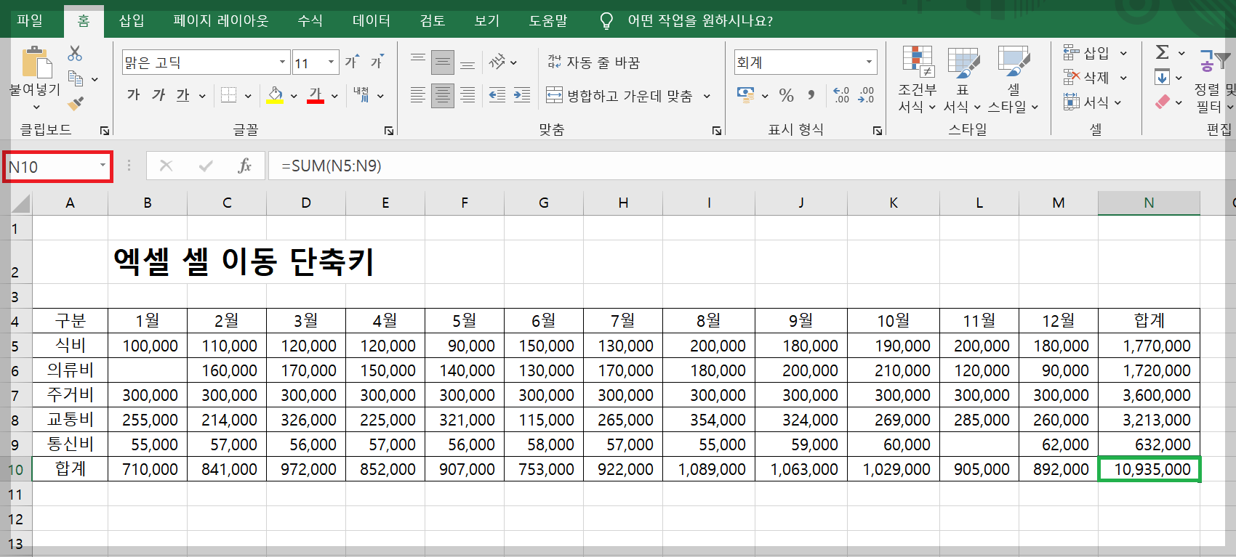Click the Clear eraser icon

(1163, 102)
